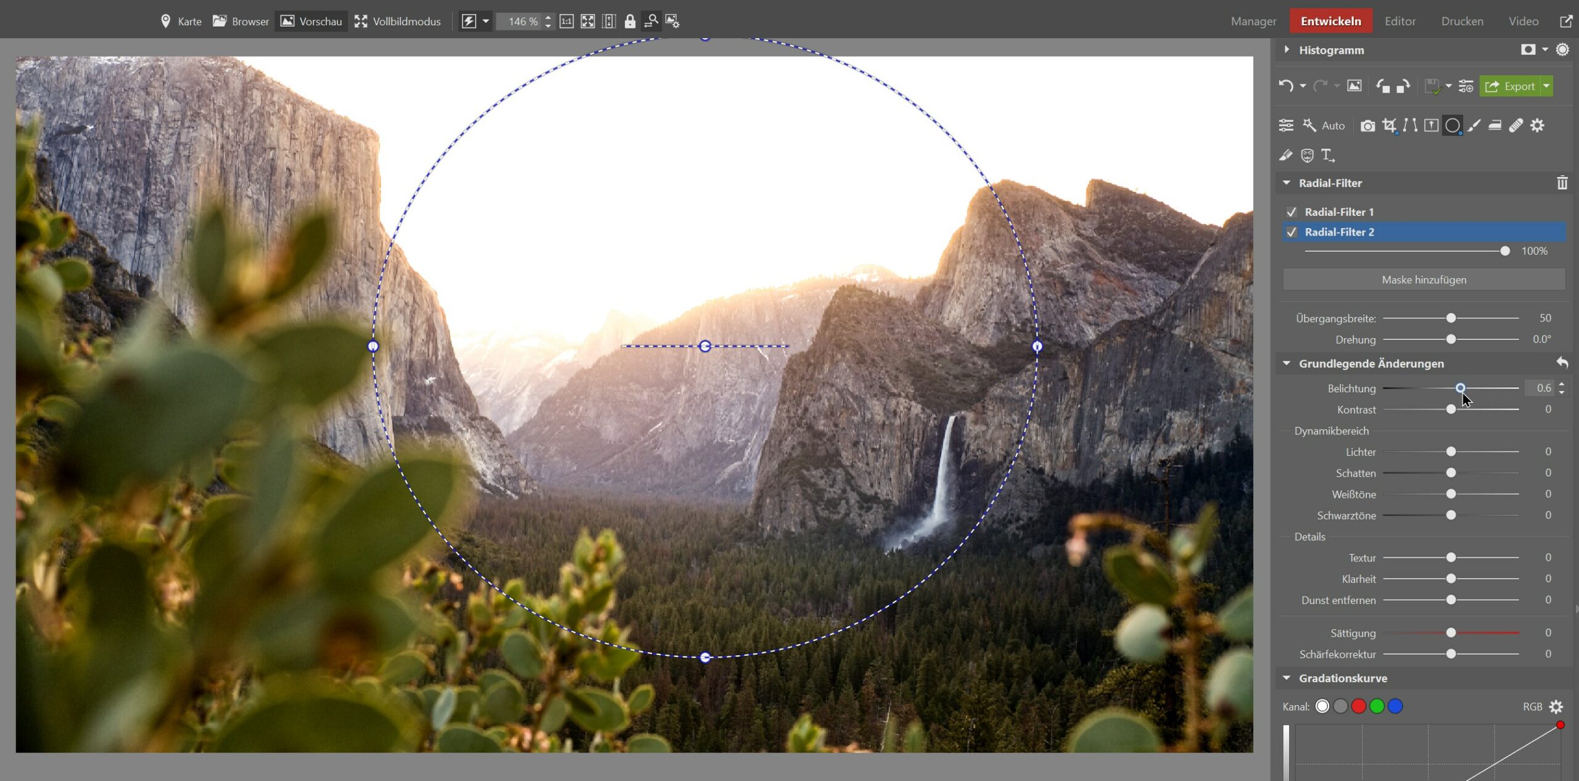Select the camera profile icon
Image resolution: width=1579 pixels, height=781 pixels.
(x=1367, y=126)
